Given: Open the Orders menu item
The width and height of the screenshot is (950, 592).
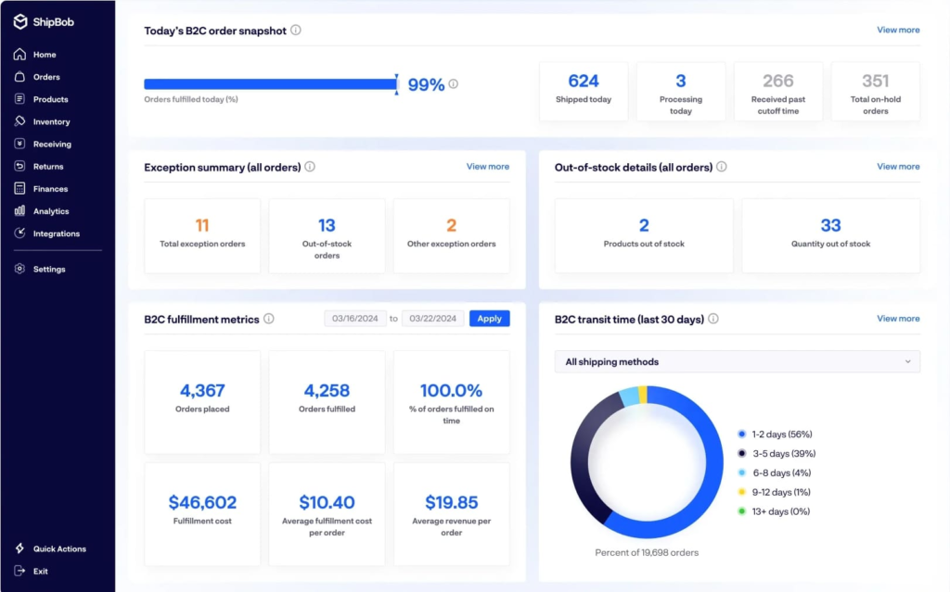Looking at the screenshot, I should tap(46, 77).
